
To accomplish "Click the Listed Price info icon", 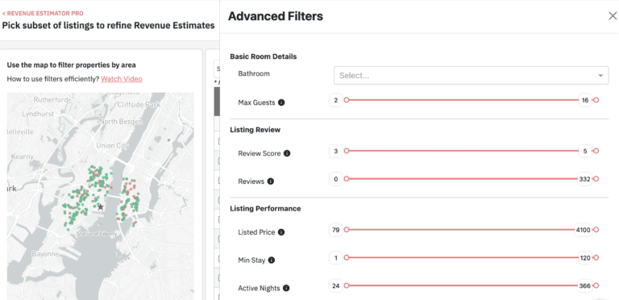I will coord(281,232).
